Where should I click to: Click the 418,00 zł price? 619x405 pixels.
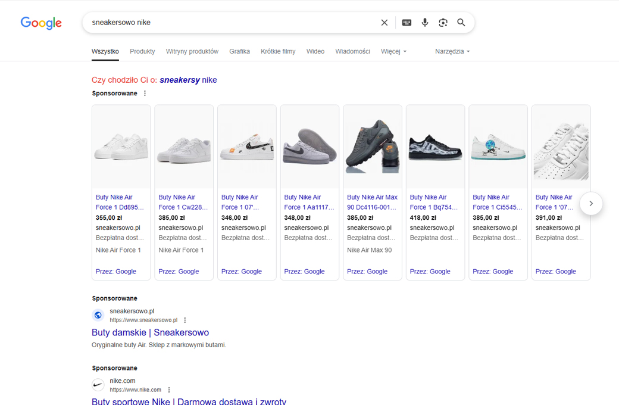pyautogui.click(x=423, y=218)
